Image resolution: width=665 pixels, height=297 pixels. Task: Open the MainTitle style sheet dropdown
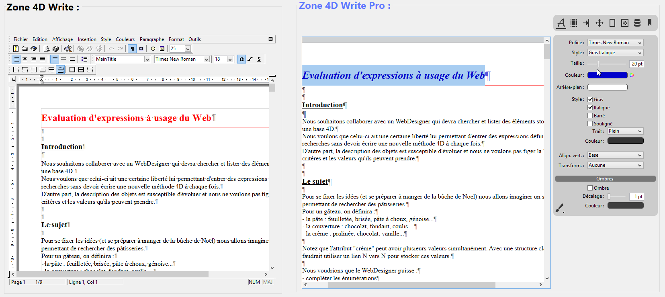point(123,59)
